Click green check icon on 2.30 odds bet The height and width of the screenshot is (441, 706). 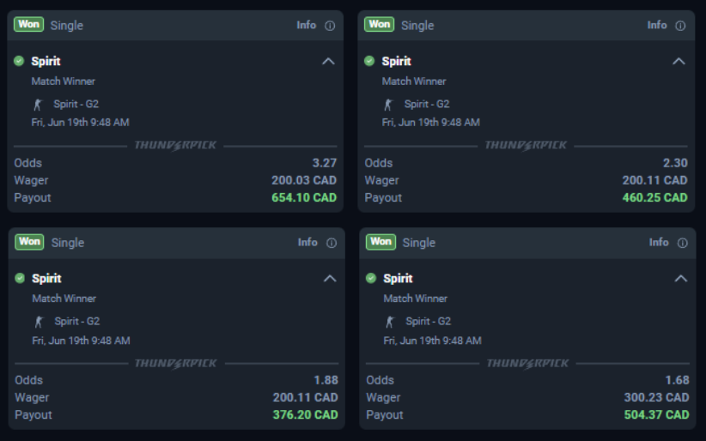[x=369, y=61]
